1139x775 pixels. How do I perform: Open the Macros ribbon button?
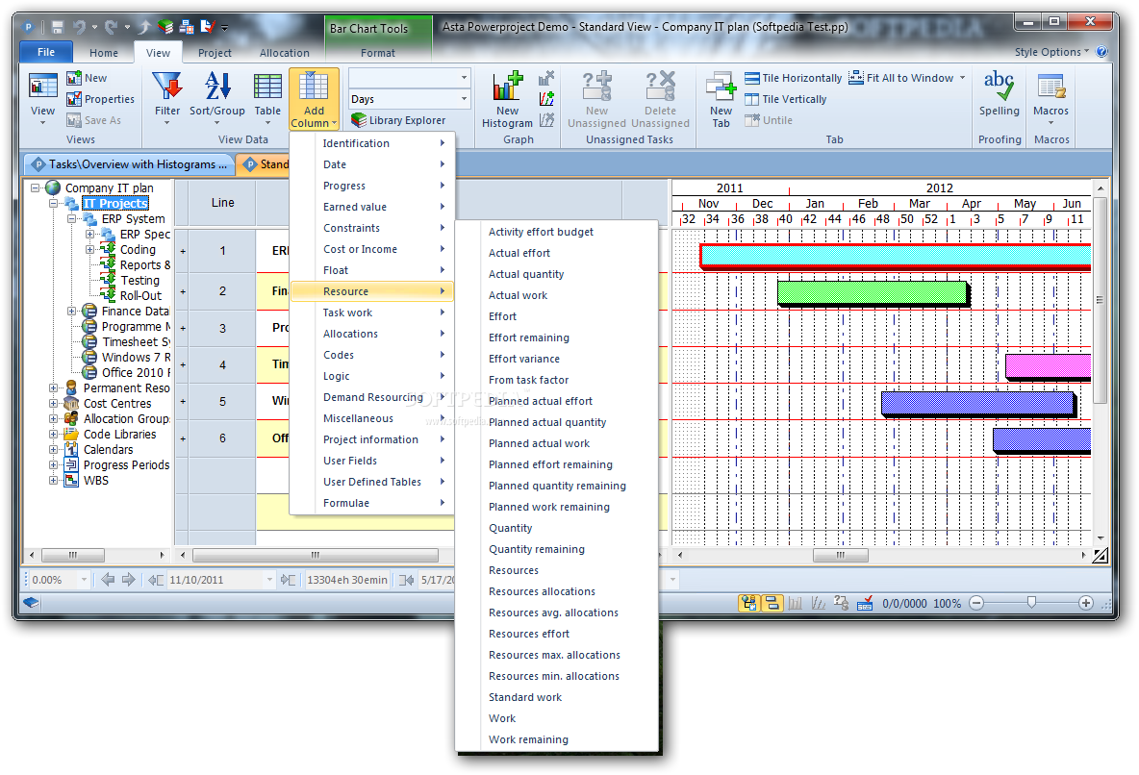[x=1050, y=97]
